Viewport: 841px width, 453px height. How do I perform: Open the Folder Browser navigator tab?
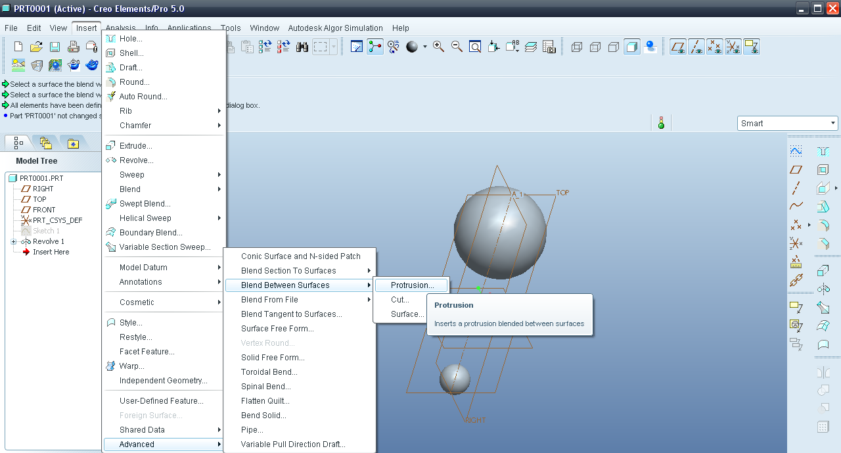click(x=45, y=143)
